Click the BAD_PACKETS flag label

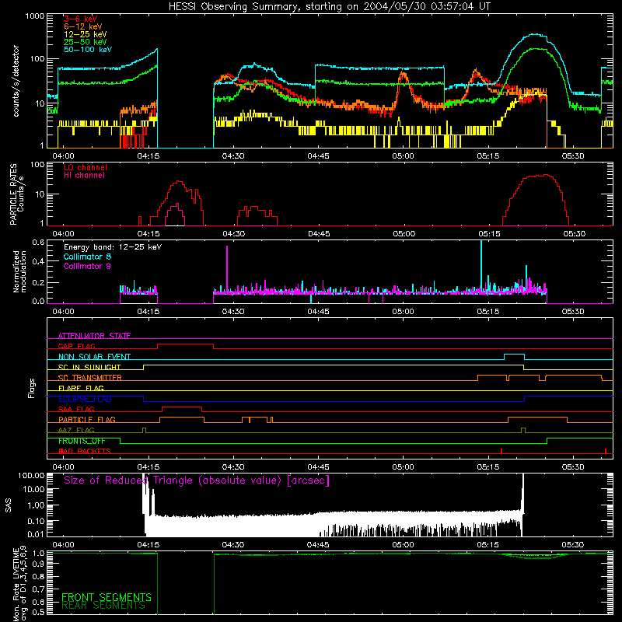coord(85,451)
